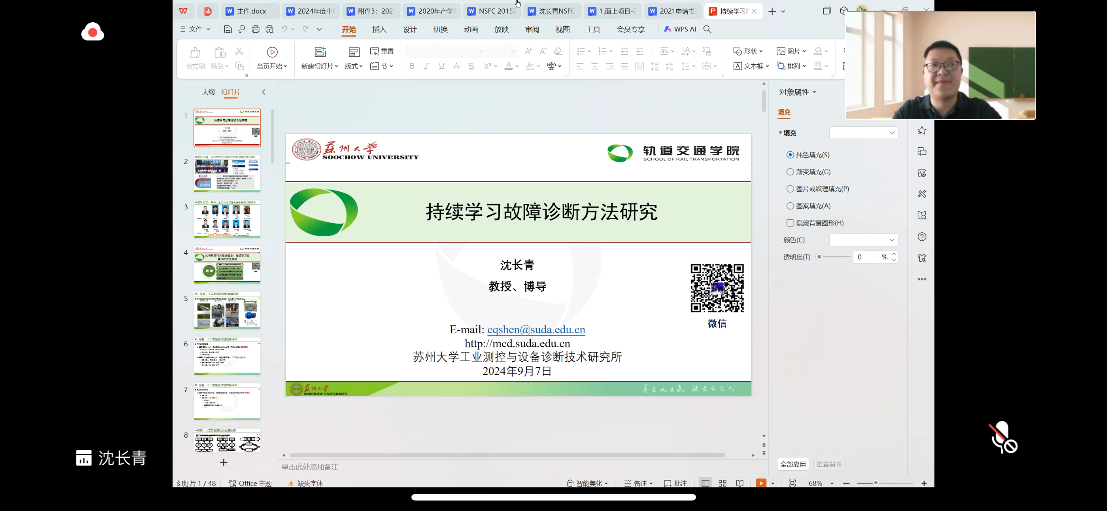Click the Apply to All button
The width and height of the screenshot is (1107, 511).
(793, 464)
